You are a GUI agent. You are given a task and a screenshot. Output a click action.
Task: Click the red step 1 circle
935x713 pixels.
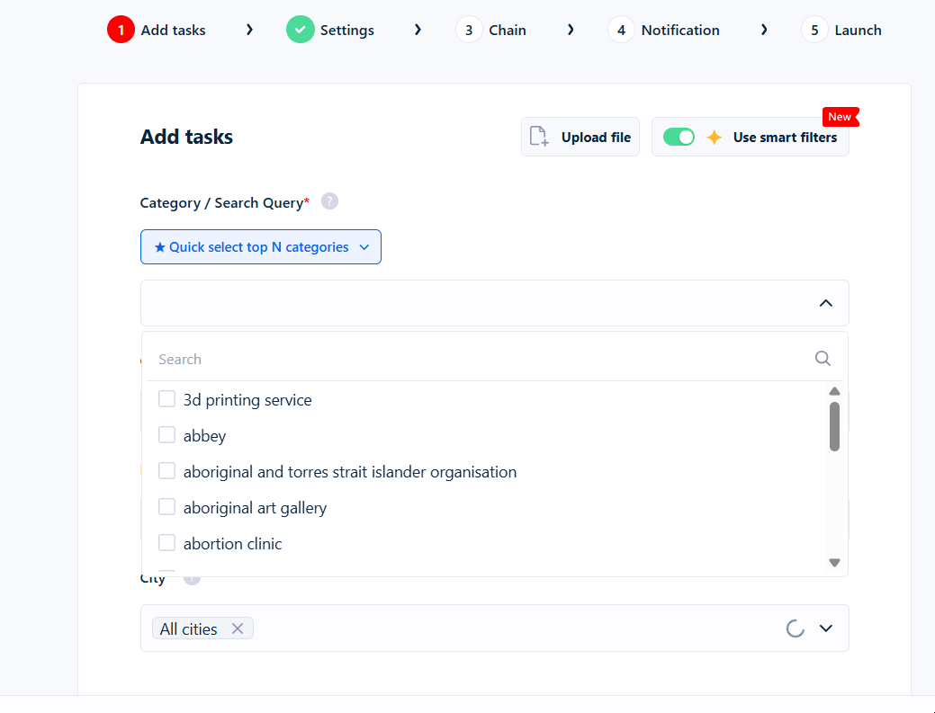point(121,30)
